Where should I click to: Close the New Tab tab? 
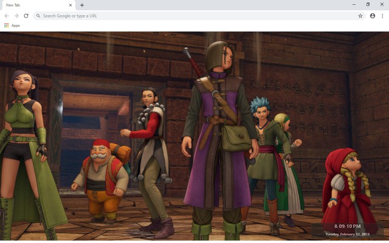(x=71, y=5)
